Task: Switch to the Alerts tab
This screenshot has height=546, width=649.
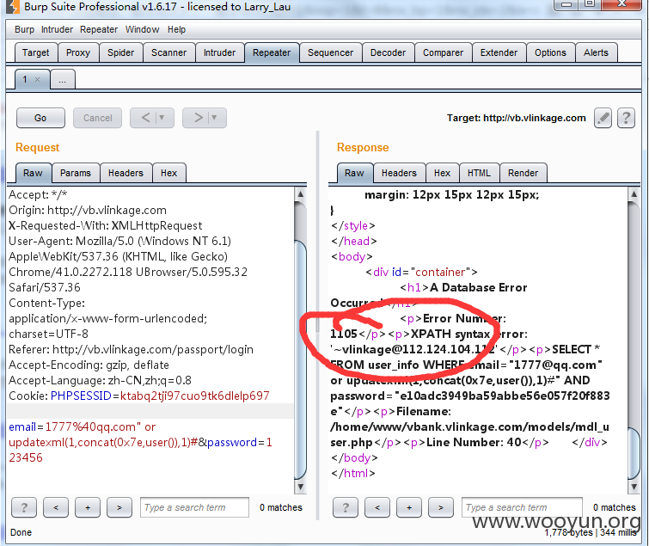Action: [x=597, y=52]
